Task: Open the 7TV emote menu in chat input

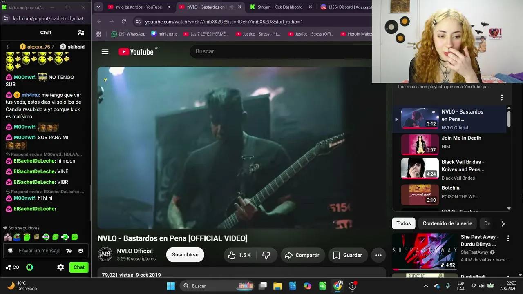Action: tap(69, 251)
